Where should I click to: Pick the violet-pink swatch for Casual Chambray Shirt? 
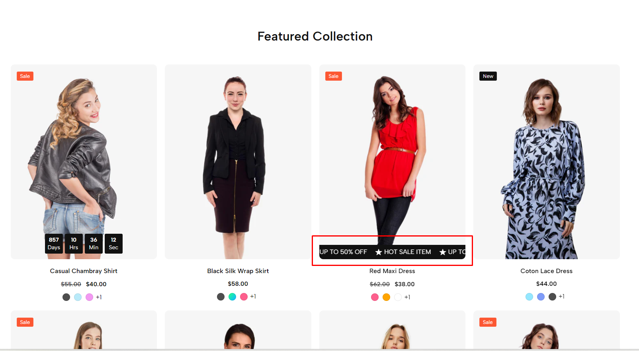(89, 297)
